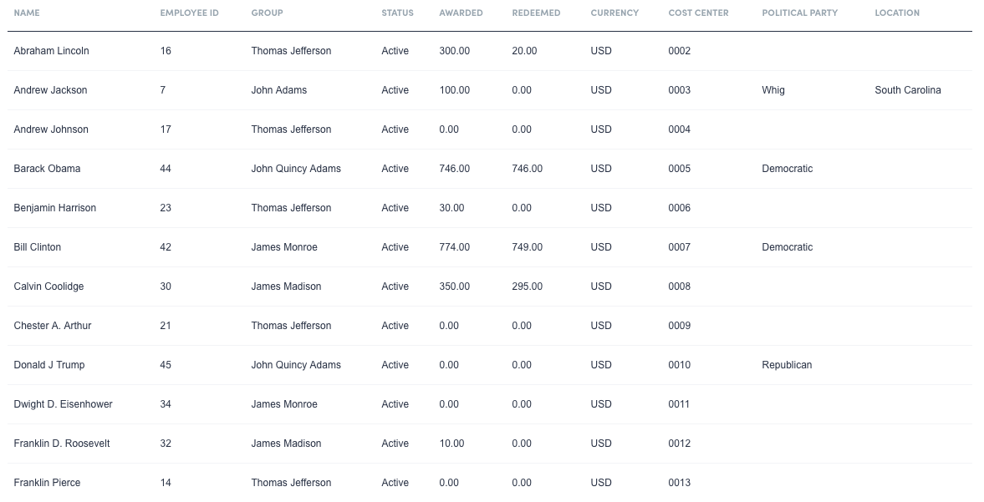Select the Bill Clinton row
Screen dimensions: 984x502
38,247
